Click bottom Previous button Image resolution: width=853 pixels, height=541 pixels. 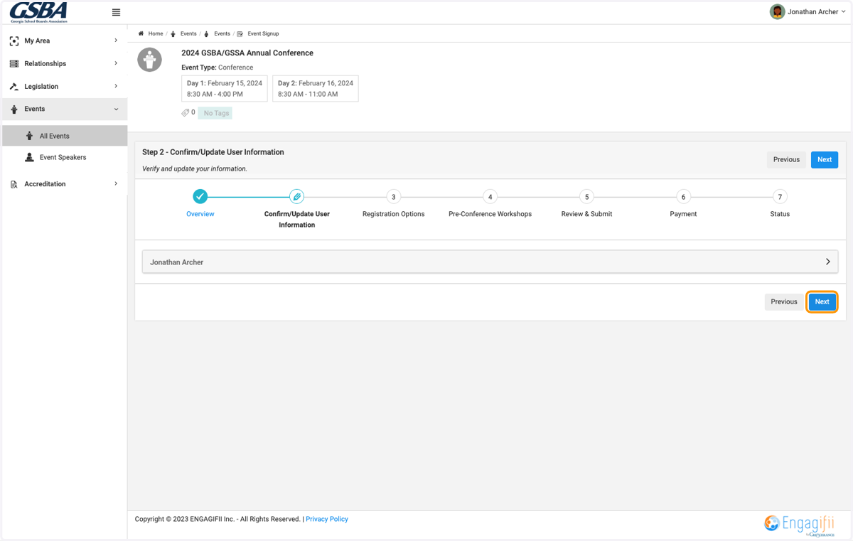click(x=784, y=302)
